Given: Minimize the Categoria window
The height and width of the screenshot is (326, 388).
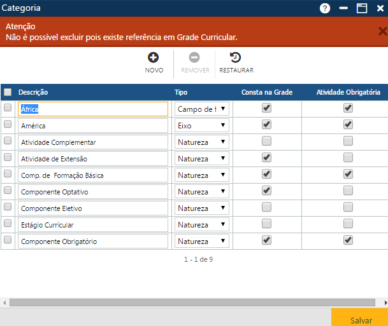Looking at the screenshot, I should coord(343,8).
